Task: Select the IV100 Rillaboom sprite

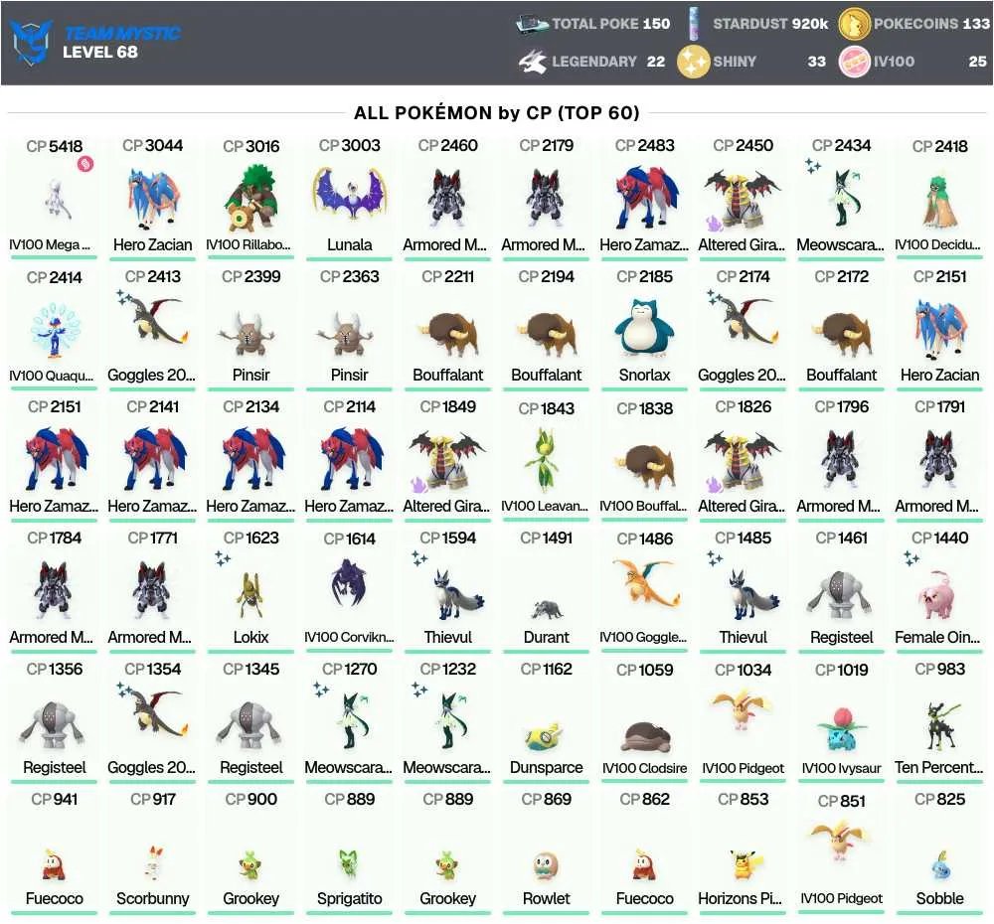Action: [x=251, y=198]
